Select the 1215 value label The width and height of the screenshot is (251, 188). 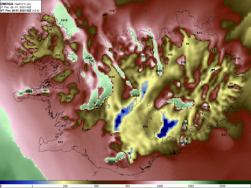[x=64, y=21]
